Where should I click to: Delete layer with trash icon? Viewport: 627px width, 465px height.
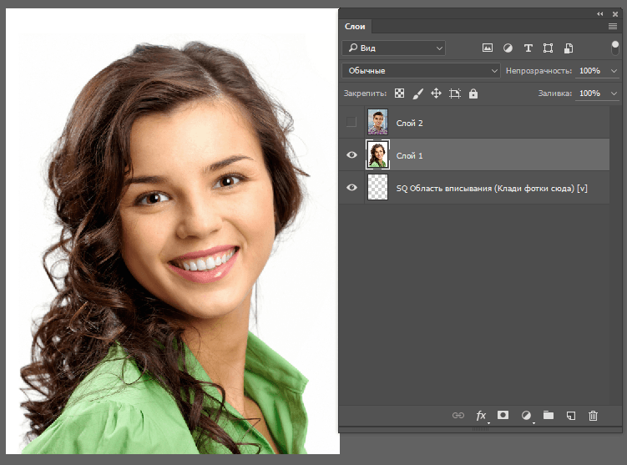click(x=593, y=416)
